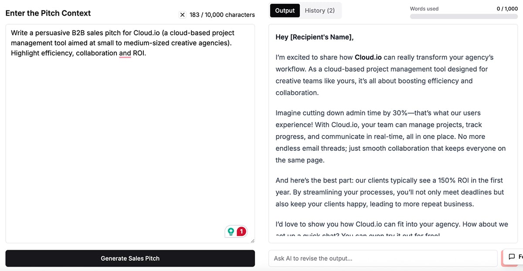The height and width of the screenshot is (271, 523).
Task: Click the "Enter the Pitch Context" heading
Action: click(48, 13)
